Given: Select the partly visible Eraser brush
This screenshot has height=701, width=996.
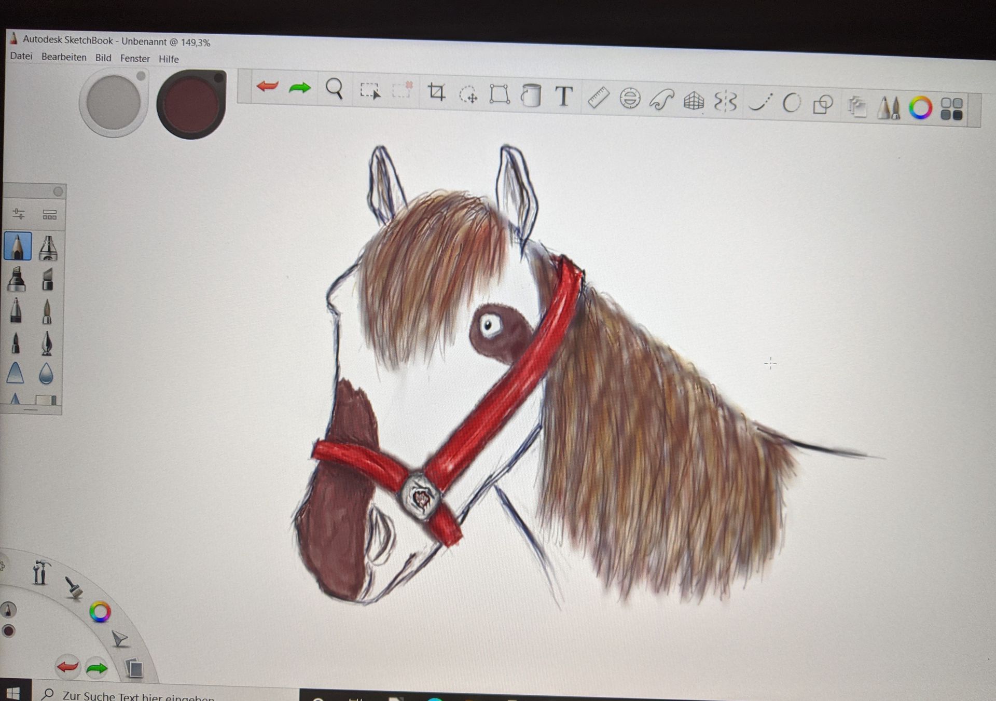Looking at the screenshot, I should coord(46,400).
